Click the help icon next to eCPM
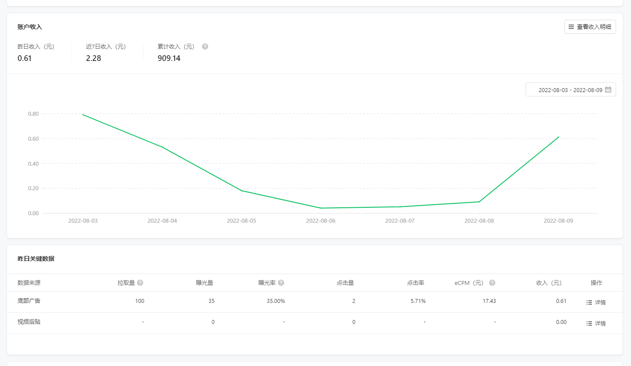 [x=492, y=283]
